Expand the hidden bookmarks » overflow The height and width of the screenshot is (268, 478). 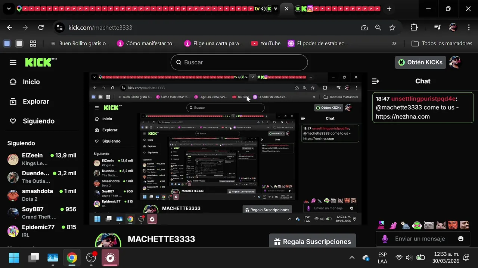[x=394, y=44]
